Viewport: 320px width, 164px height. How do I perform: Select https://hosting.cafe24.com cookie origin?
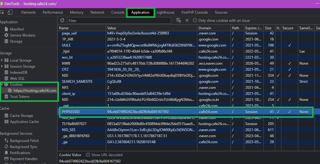pos(35,91)
